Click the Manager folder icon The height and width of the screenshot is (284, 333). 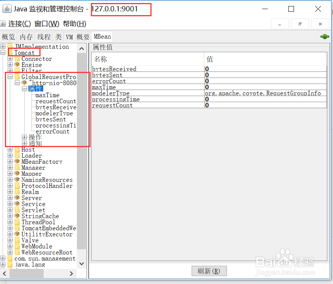click(x=17, y=168)
